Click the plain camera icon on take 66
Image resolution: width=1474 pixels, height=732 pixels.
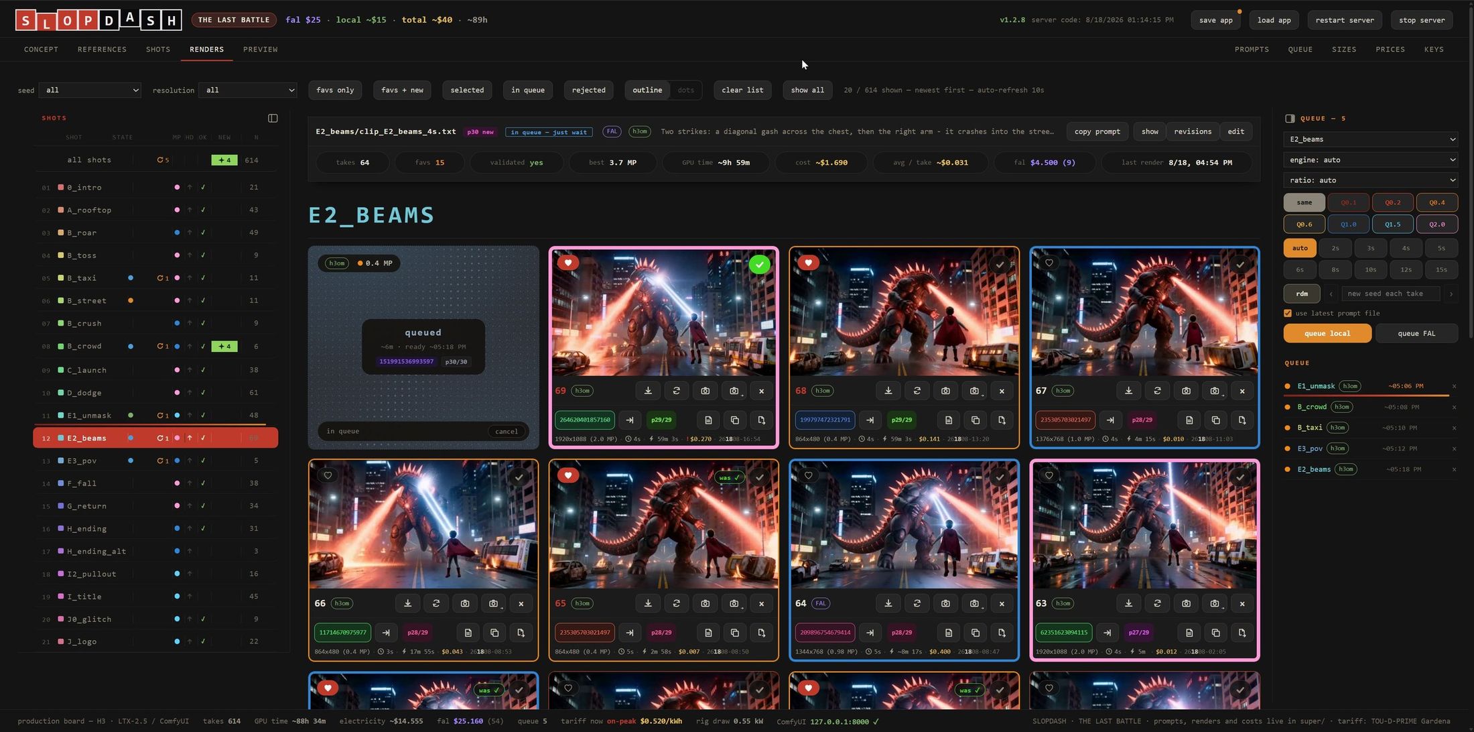(x=465, y=603)
